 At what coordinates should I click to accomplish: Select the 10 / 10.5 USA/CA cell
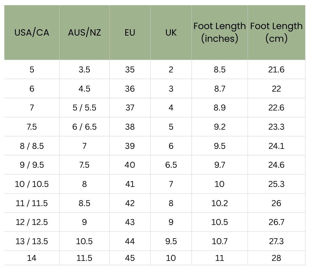coord(32,184)
